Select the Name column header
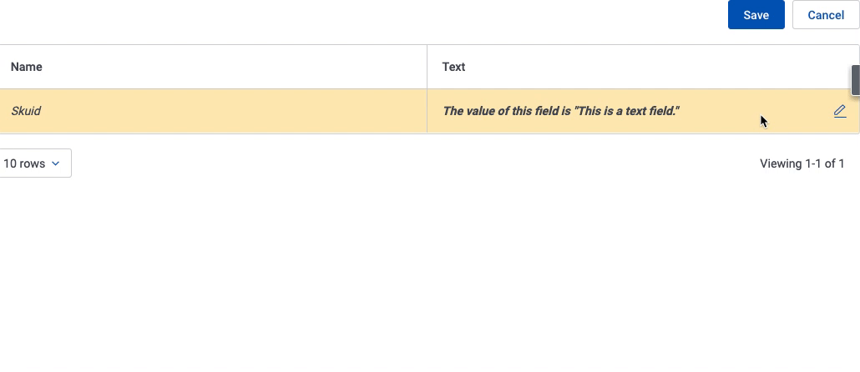 [x=27, y=67]
